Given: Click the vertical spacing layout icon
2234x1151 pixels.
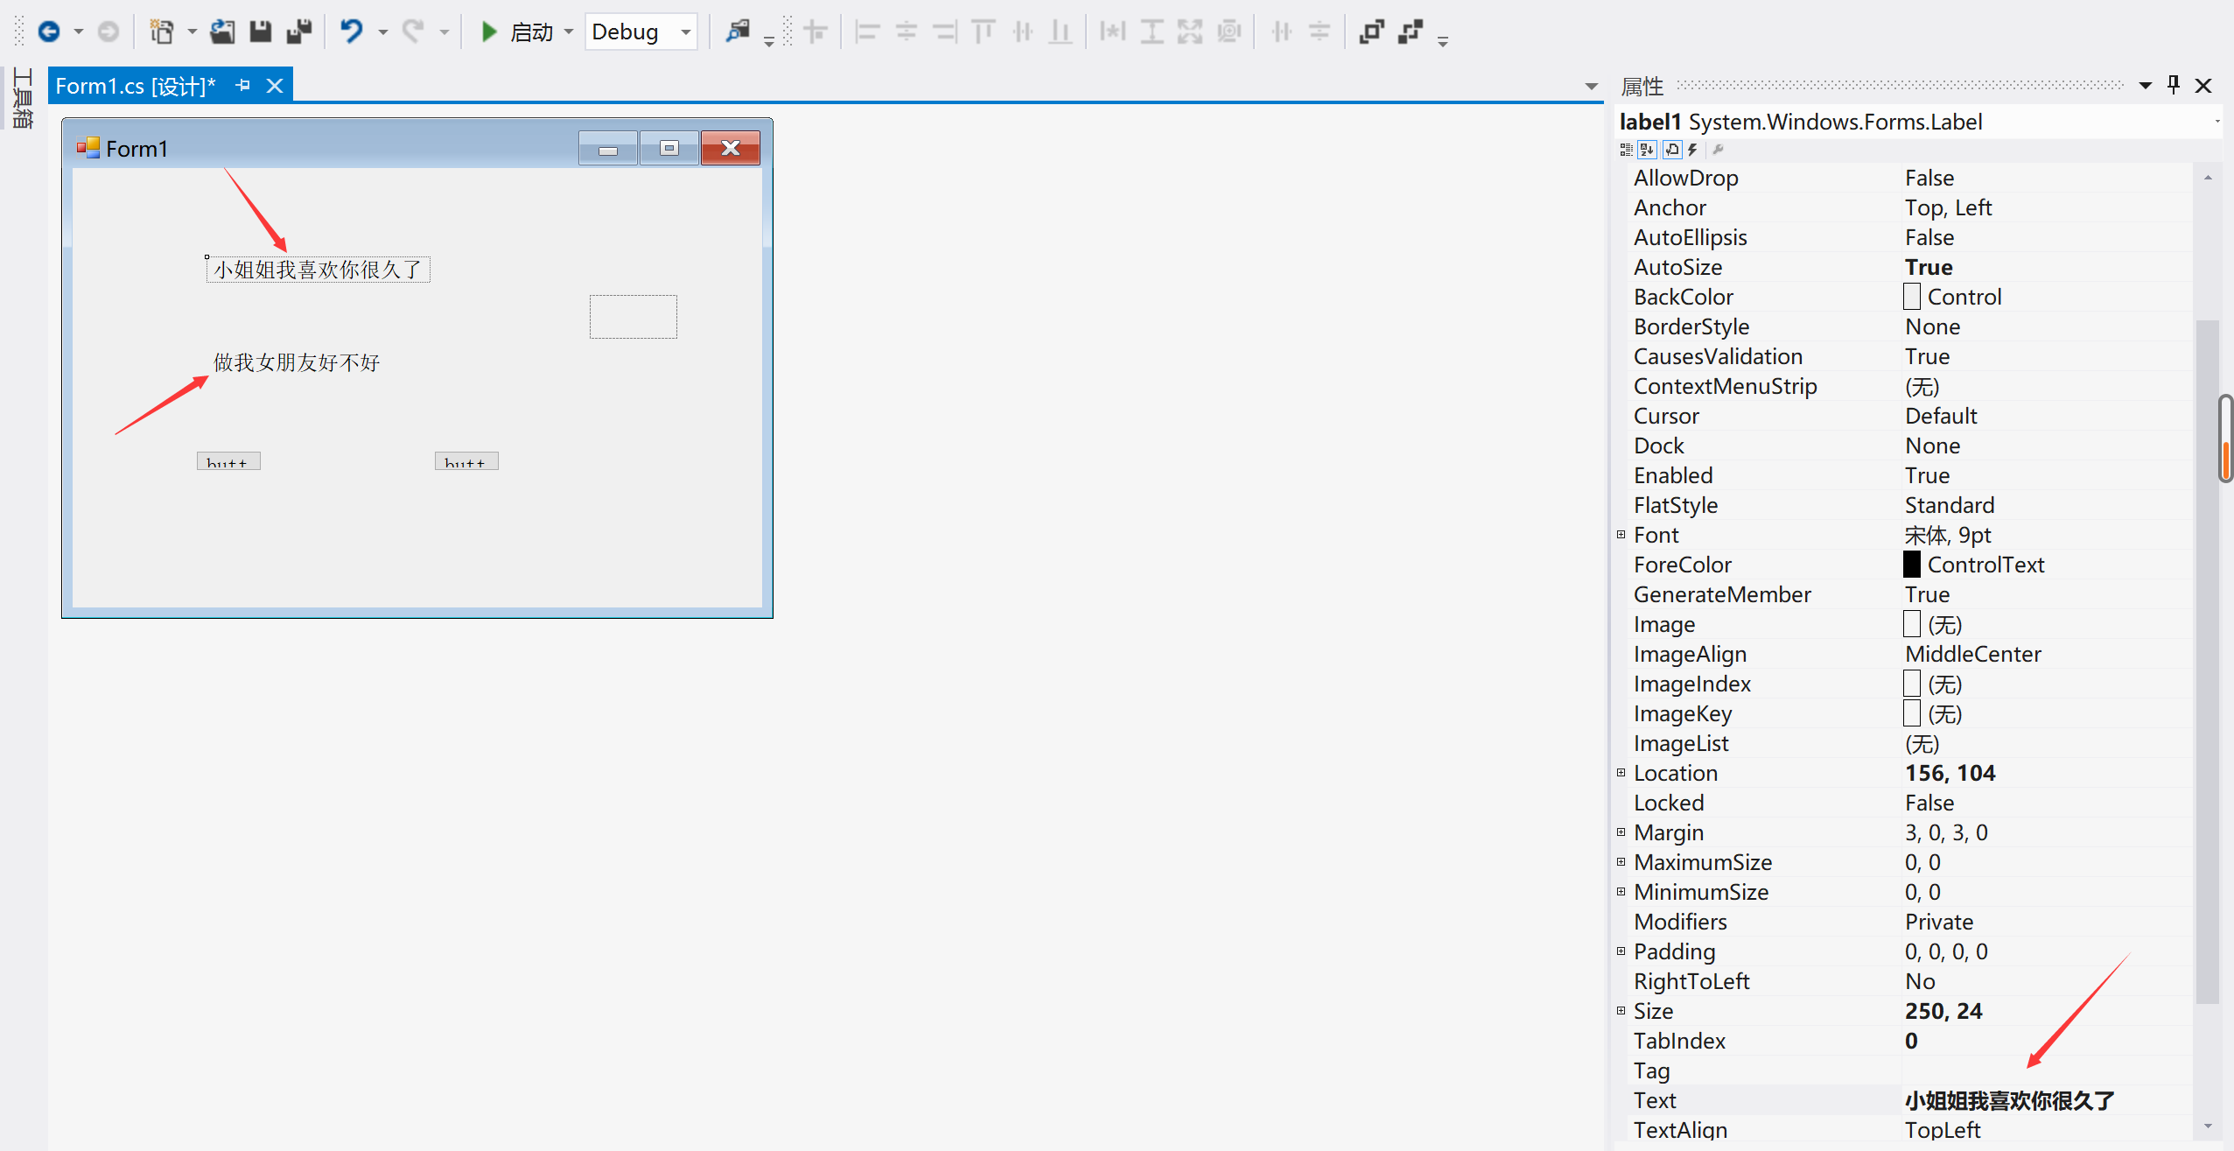Looking at the screenshot, I should pyautogui.click(x=1320, y=32).
